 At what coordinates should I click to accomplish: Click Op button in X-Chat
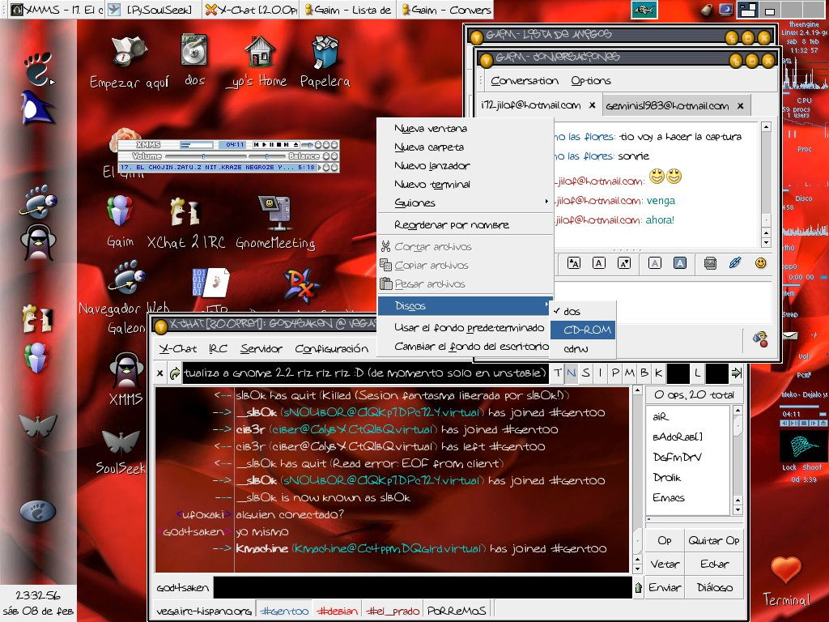tap(665, 540)
